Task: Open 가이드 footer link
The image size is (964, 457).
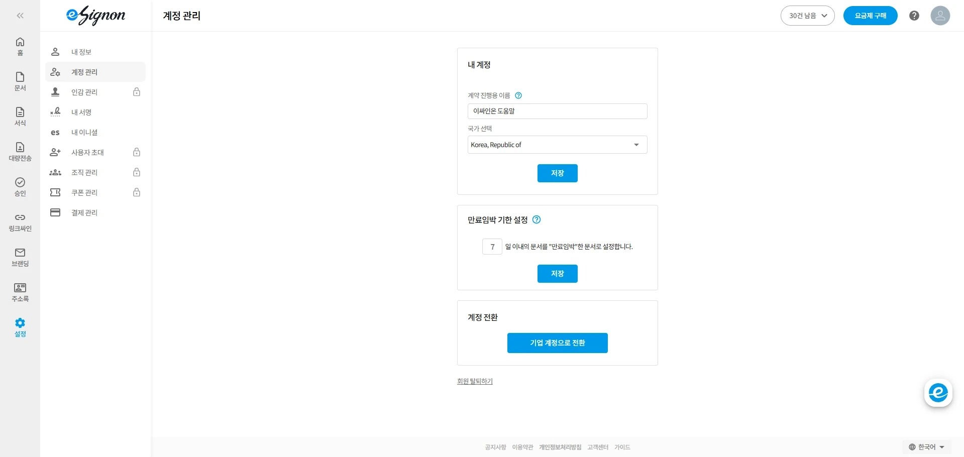Action: [622, 447]
